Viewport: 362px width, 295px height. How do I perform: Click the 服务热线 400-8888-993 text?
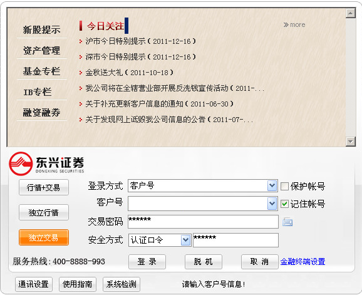pyautogui.click(x=59, y=262)
